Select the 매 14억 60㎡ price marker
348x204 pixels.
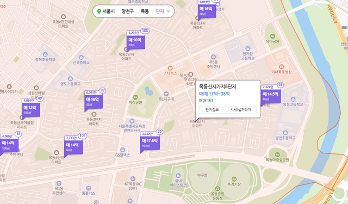tap(73, 147)
